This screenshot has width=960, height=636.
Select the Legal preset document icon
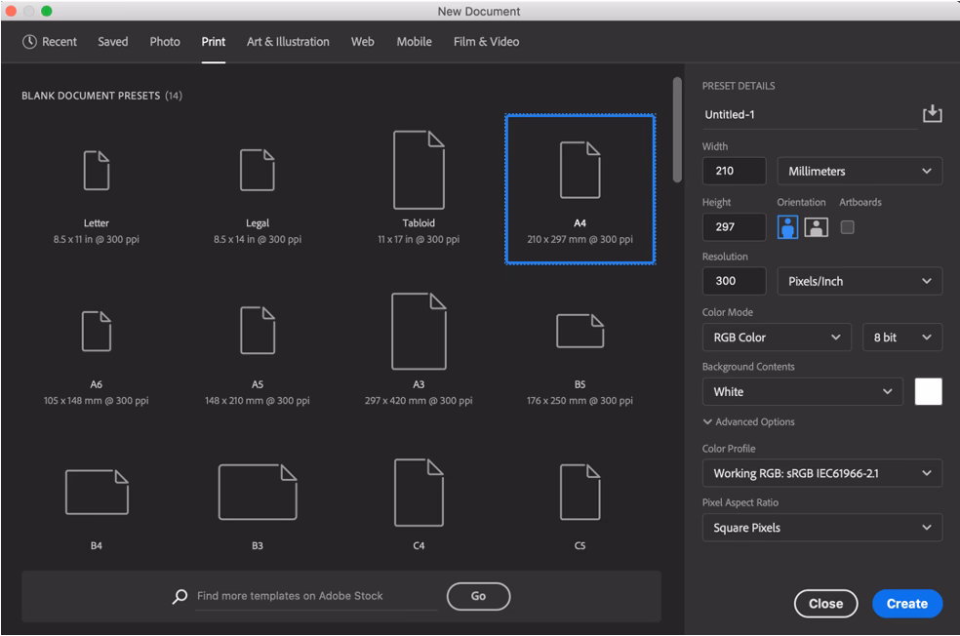coord(258,169)
